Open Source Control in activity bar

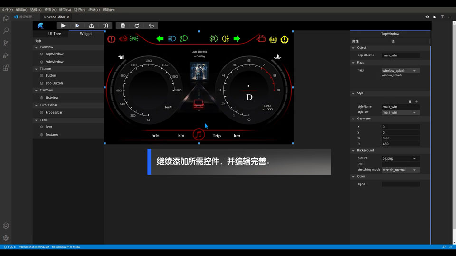tap(6, 43)
